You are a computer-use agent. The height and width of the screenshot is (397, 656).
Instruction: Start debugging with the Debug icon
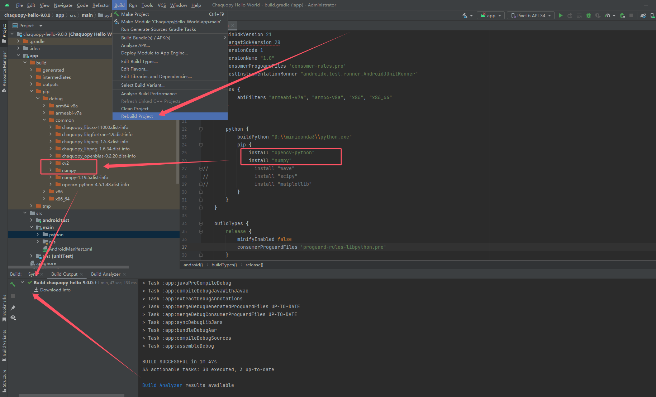588,15
